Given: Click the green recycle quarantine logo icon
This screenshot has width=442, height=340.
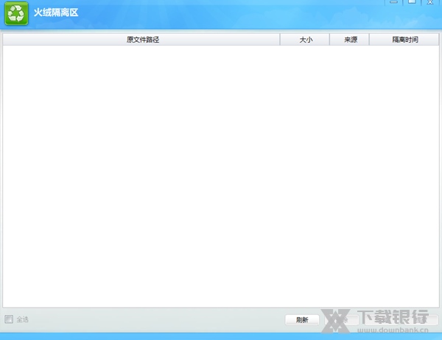Looking at the screenshot, I should point(16,14).
